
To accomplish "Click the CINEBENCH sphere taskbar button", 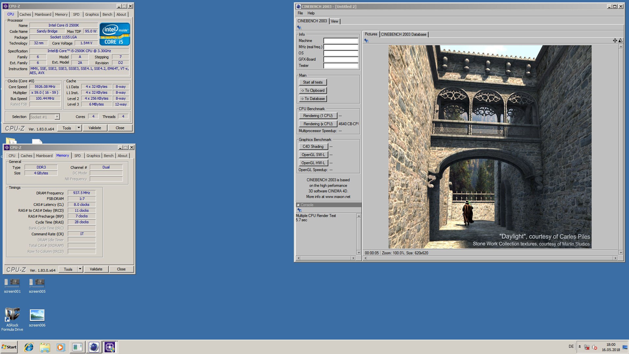I will point(94,347).
